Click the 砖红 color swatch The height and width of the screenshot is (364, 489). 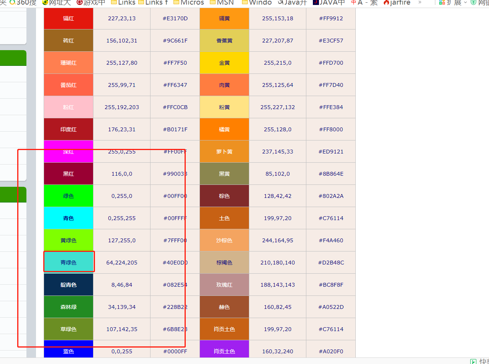[x=69, y=41]
